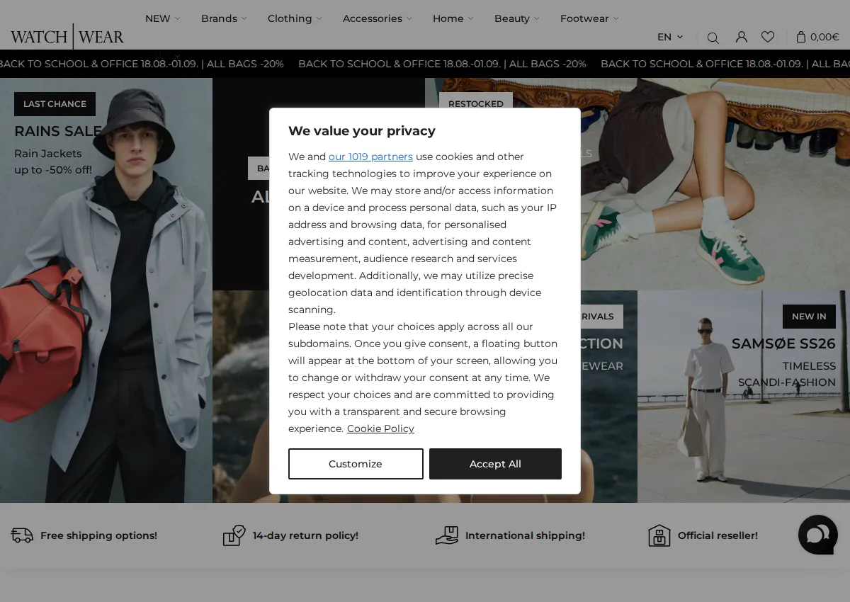
Task: Expand the NEW menu
Action: pyautogui.click(x=162, y=18)
